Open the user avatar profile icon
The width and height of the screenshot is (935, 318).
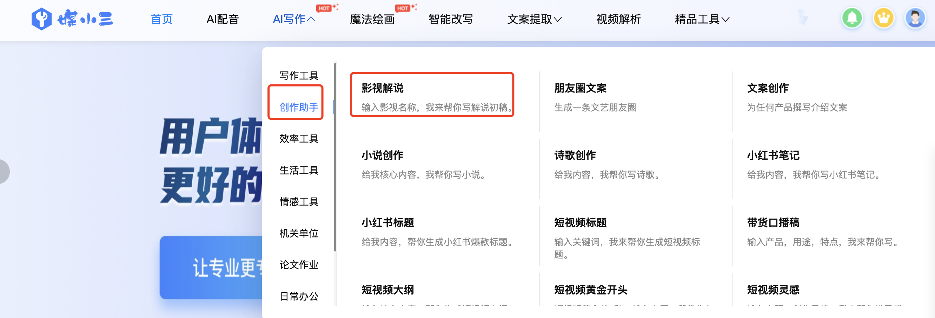click(x=915, y=18)
